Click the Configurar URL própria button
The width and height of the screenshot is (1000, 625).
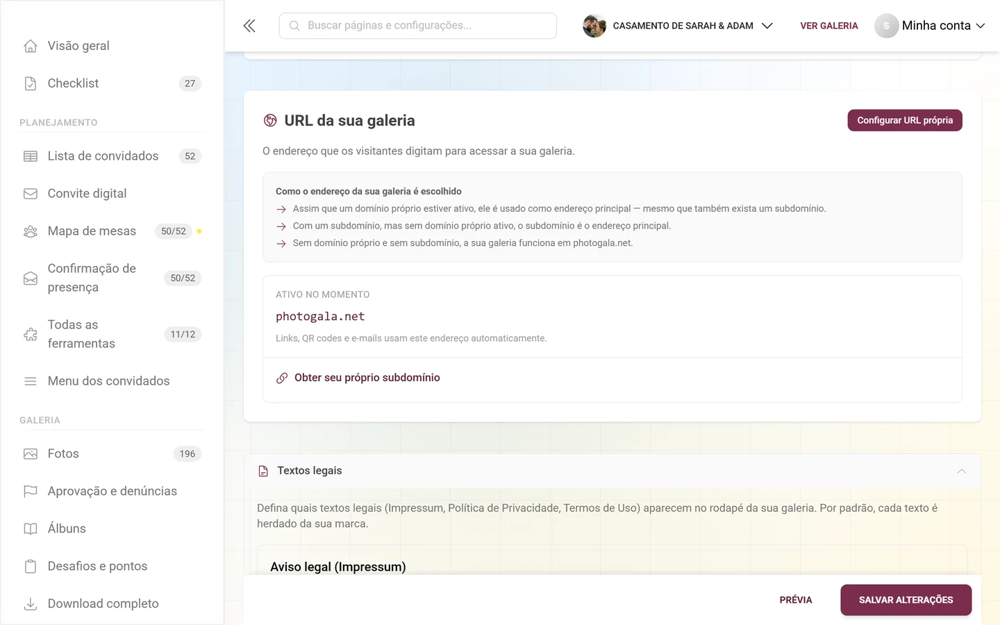coord(905,120)
